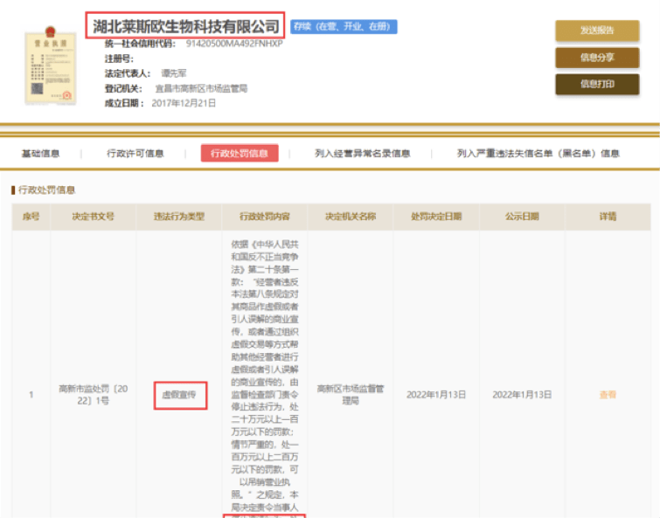
Task: Click the 存续（在营、开业、在册）status badge
Action: pos(344,27)
